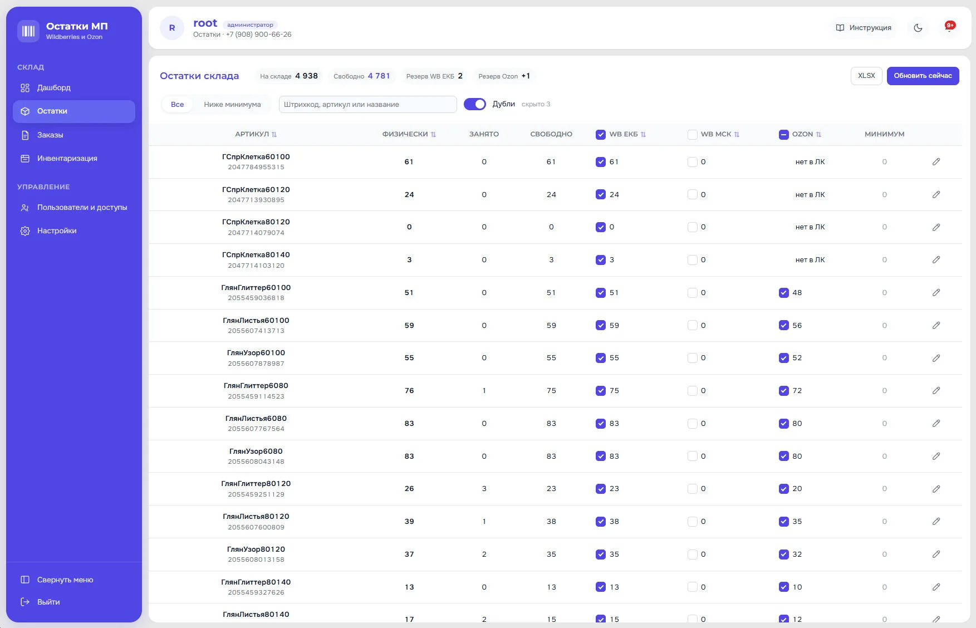Open Дашборд in the sidebar
This screenshot has width=976, height=628.
[x=74, y=88]
